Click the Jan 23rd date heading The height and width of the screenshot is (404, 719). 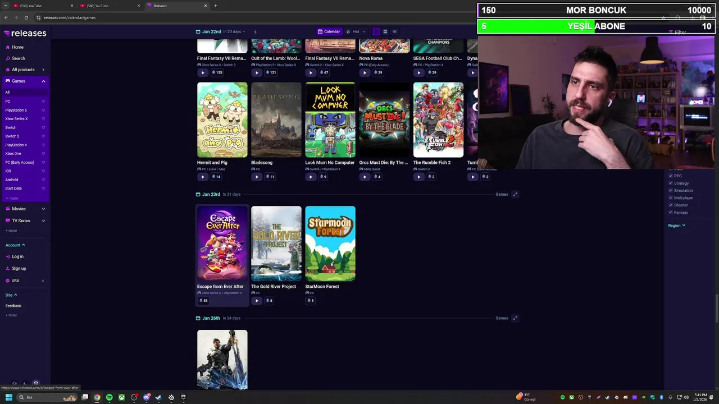click(x=211, y=194)
